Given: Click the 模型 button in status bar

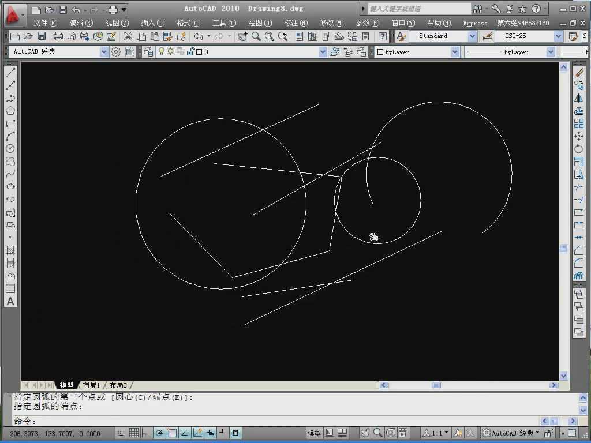Looking at the screenshot, I should tap(314, 433).
